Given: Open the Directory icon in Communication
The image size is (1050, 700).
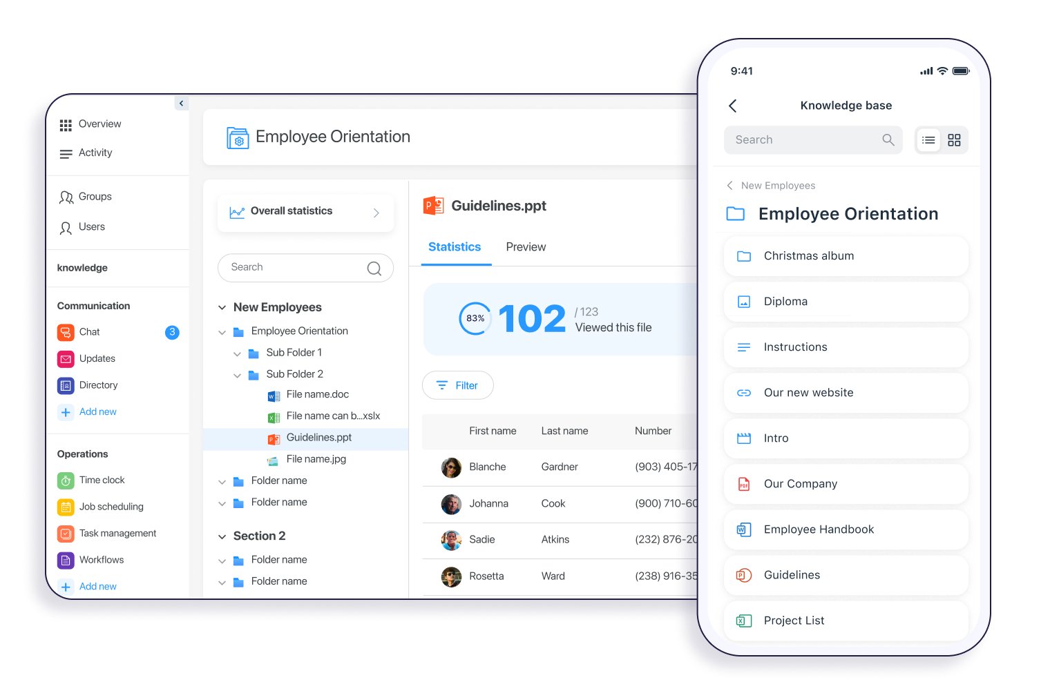Looking at the screenshot, I should coord(66,386).
